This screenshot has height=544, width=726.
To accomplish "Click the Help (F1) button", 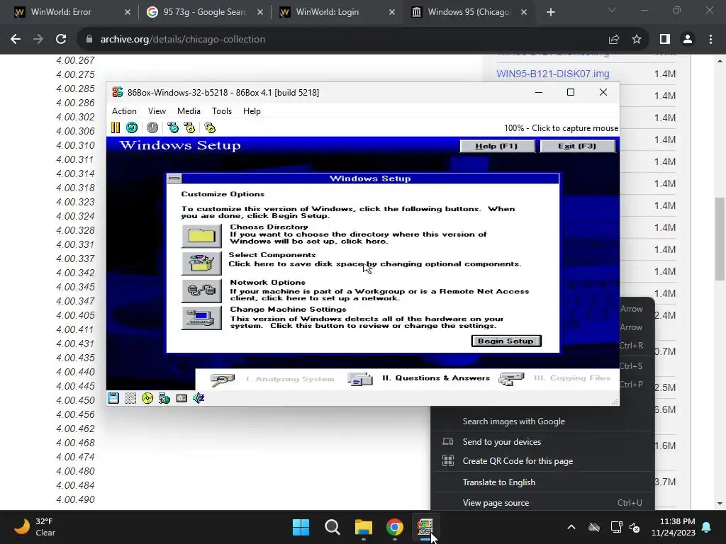I will point(497,146).
